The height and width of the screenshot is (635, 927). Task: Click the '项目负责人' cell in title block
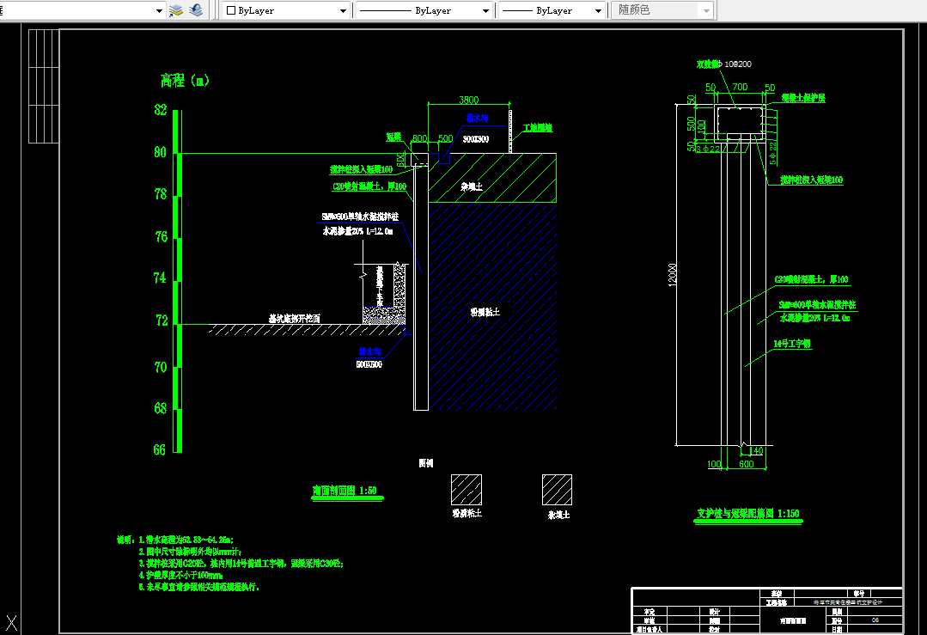point(650,630)
